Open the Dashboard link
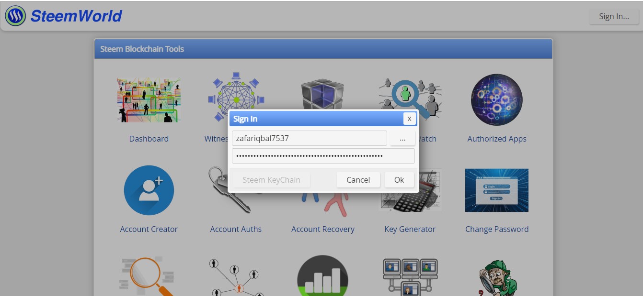 [x=149, y=139]
